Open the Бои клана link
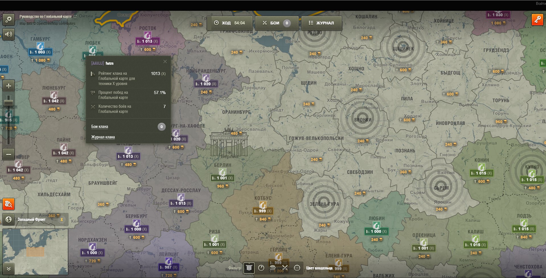This screenshot has height=278, width=546. [100, 126]
